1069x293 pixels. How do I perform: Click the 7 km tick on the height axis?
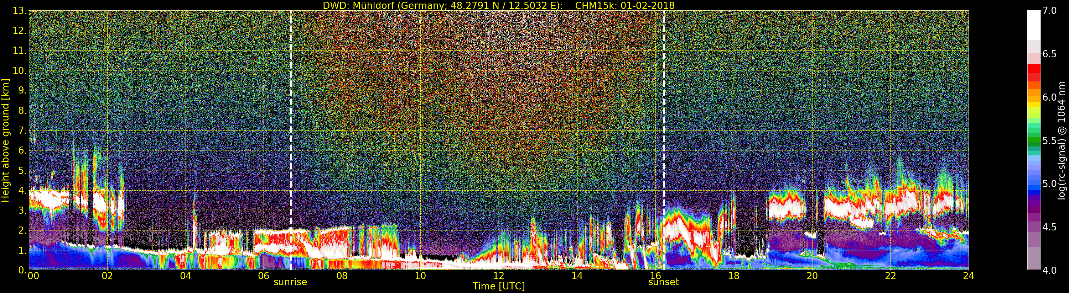click(22, 130)
